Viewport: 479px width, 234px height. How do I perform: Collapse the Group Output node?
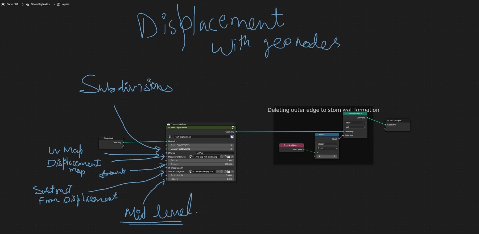tap(388, 120)
